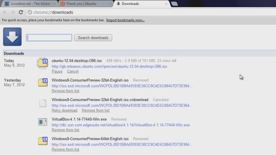Click the chrome://downloads address bar

pos(151,12)
